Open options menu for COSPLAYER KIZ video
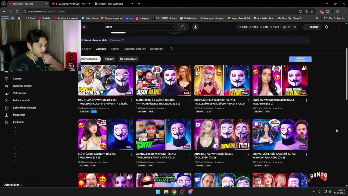Viewport: 348px width, 196px height. [248, 100]
